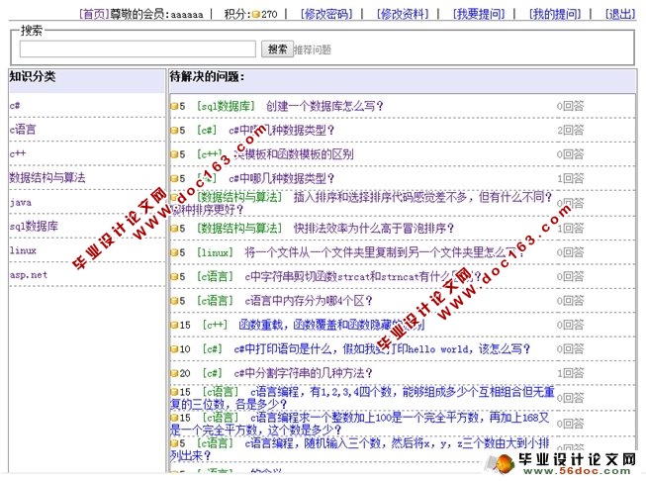The height and width of the screenshot is (481, 646).
Task: Open 数据结构与算法 category
Action: [47, 177]
